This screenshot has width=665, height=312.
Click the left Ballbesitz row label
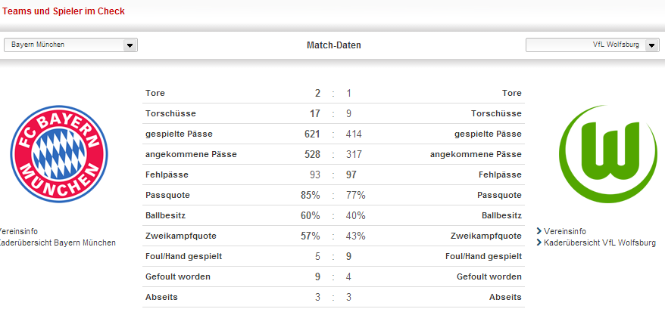165,215
